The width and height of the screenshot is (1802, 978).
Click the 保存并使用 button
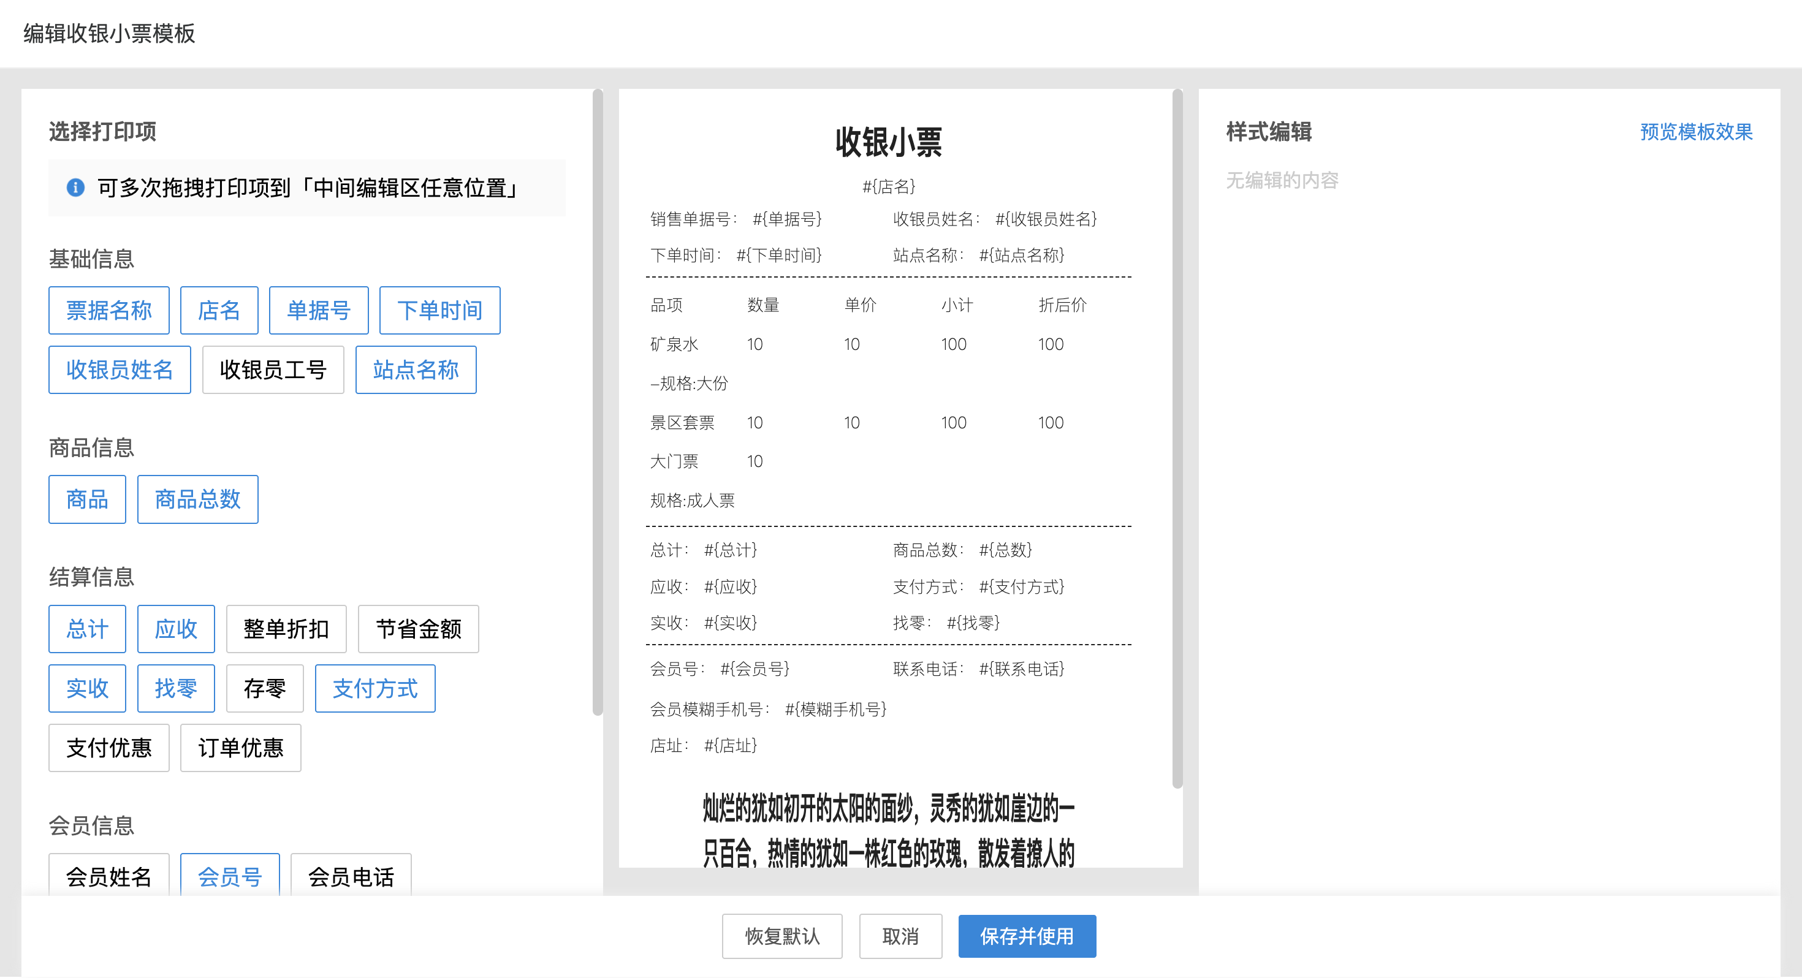(x=1027, y=935)
